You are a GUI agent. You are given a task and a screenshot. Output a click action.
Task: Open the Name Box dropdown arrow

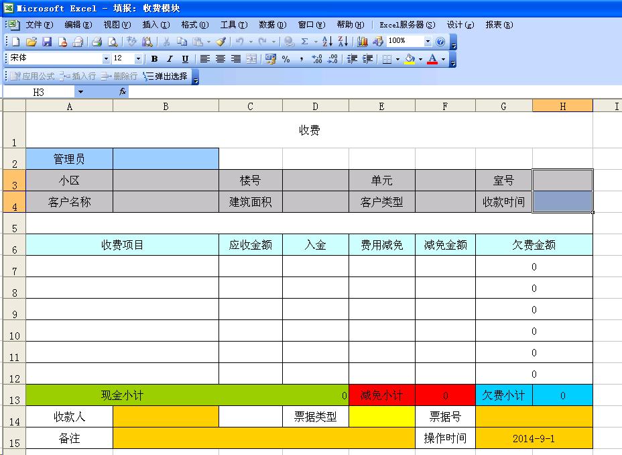click(80, 92)
